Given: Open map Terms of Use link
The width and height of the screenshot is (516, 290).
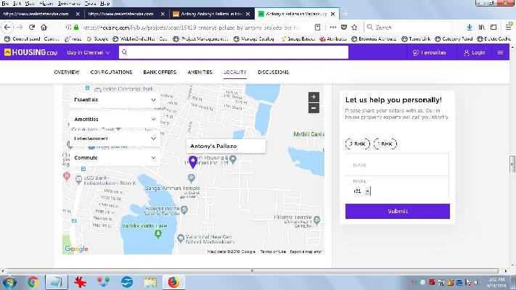Looking at the screenshot, I should point(273,252).
